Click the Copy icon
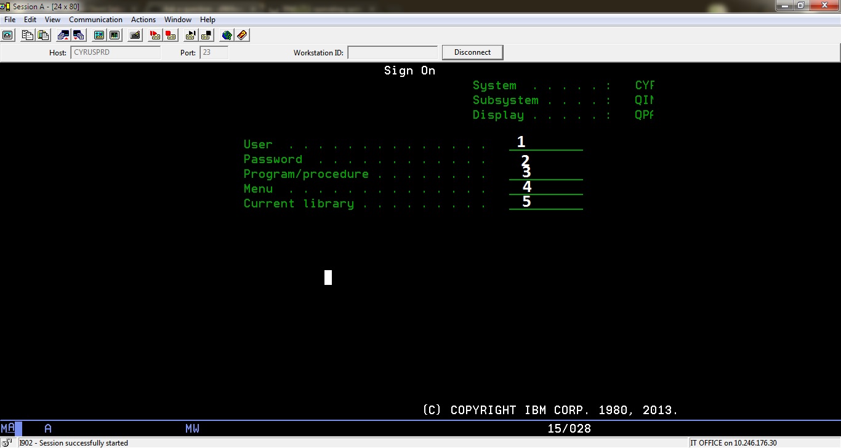Screen dimensions: 841x448 click(27, 35)
